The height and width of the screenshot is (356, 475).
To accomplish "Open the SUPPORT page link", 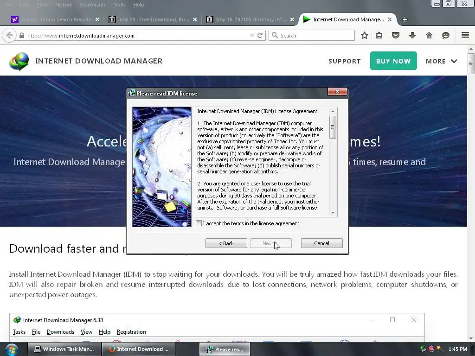I will [x=345, y=61].
